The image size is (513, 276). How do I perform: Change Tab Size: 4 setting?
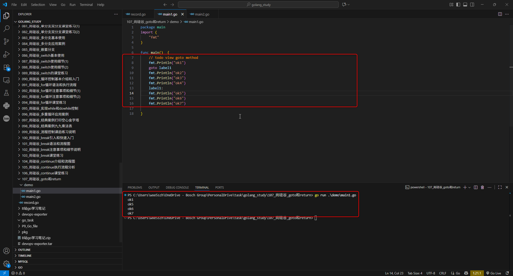(x=415, y=273)
